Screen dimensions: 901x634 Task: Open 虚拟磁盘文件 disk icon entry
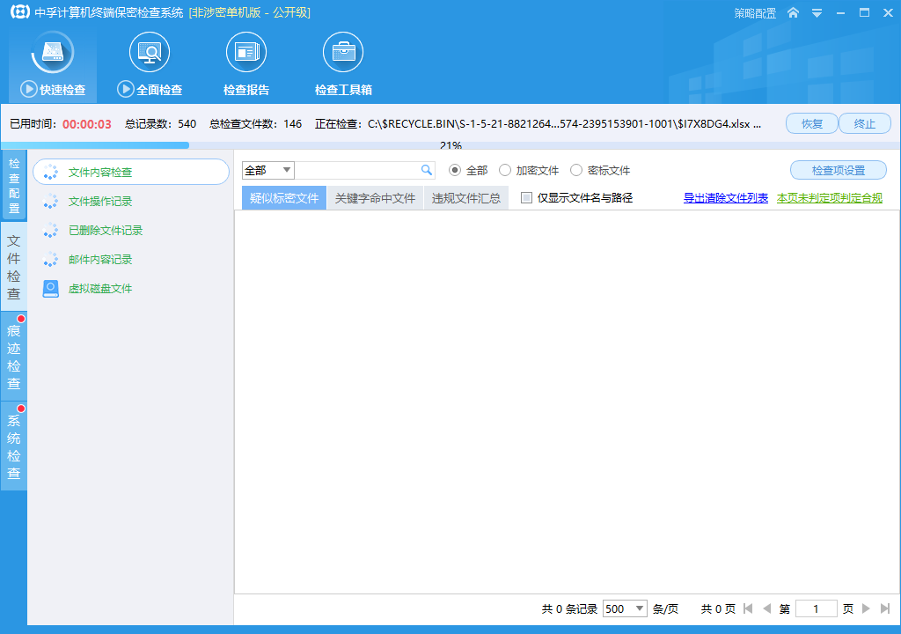click(x=50, y=289)
